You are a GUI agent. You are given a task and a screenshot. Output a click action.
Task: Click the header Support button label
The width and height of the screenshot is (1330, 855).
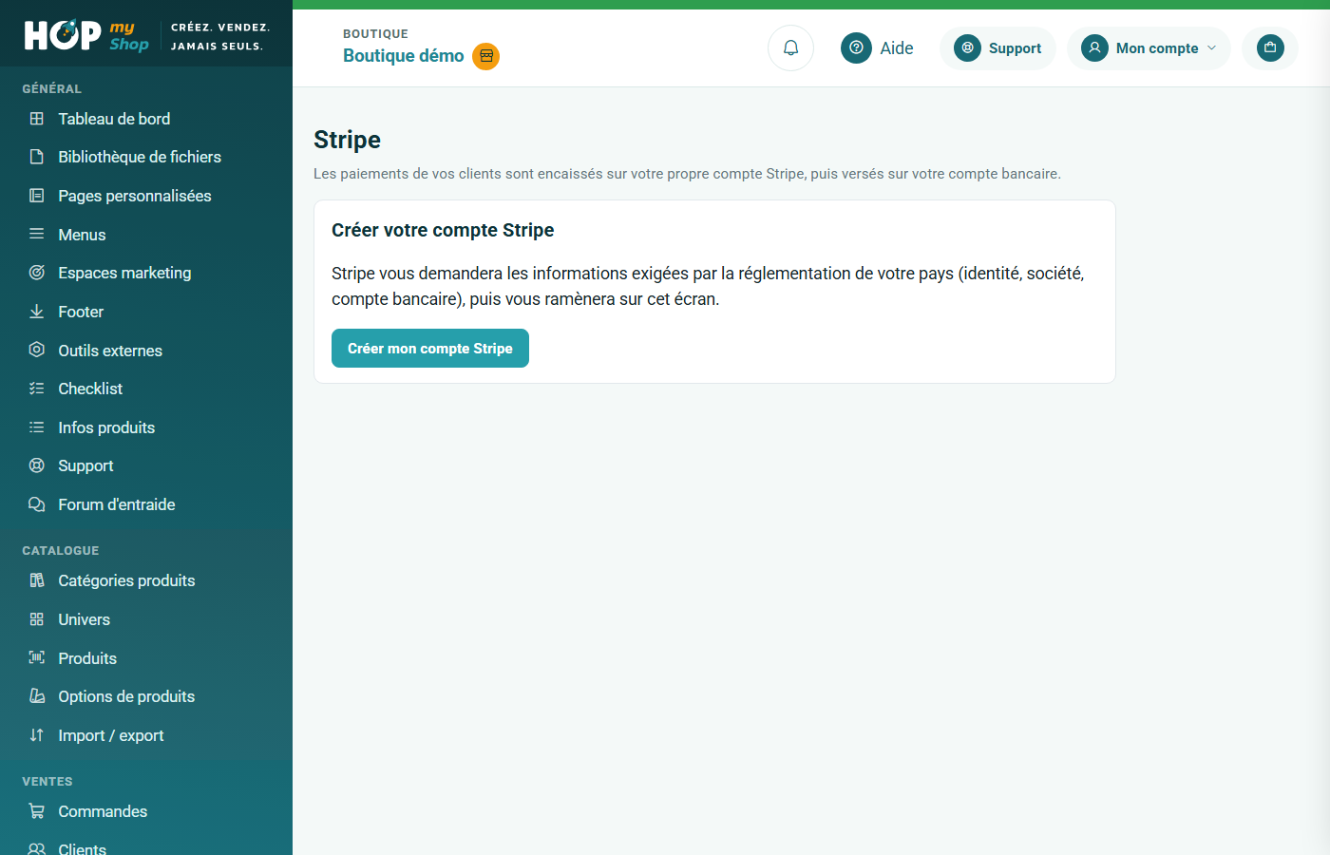(x=1015, y=48)
